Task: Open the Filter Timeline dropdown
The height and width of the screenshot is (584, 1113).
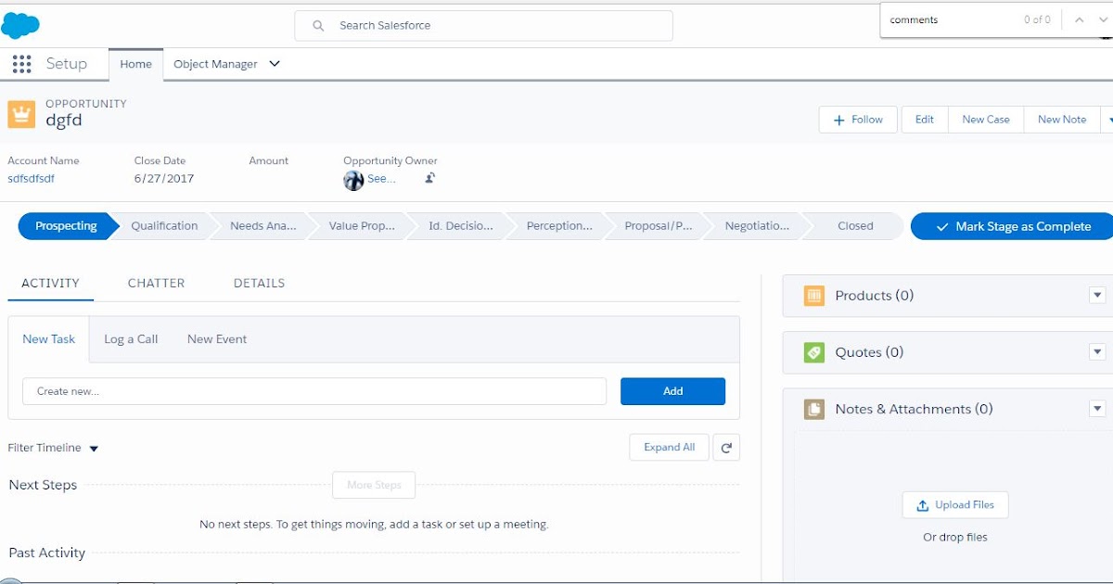Action: tap(93, 448)
